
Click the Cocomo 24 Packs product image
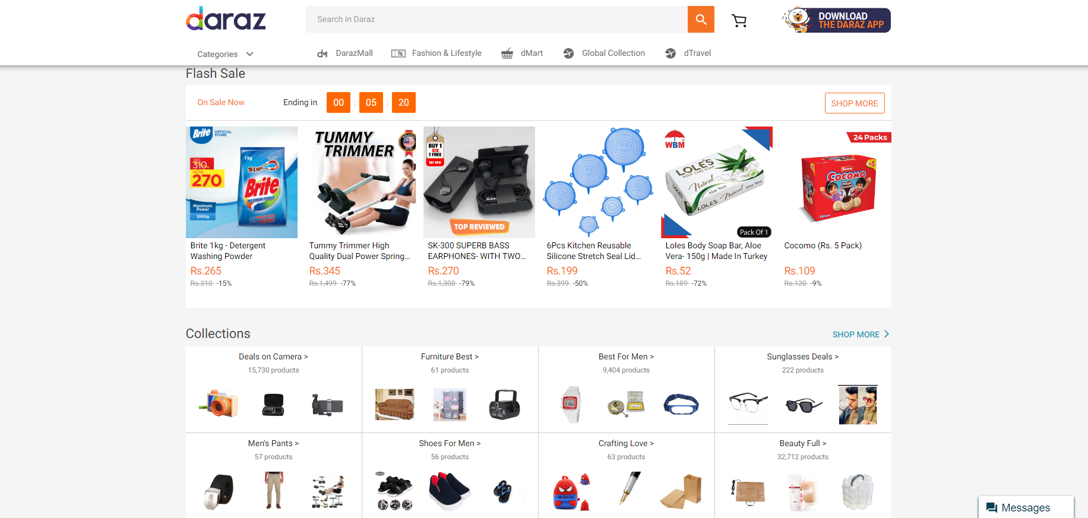(x=836, y=182)
